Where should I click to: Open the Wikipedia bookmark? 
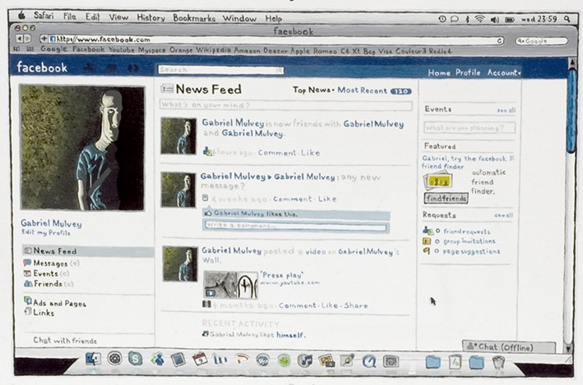(x=213, y=50)
